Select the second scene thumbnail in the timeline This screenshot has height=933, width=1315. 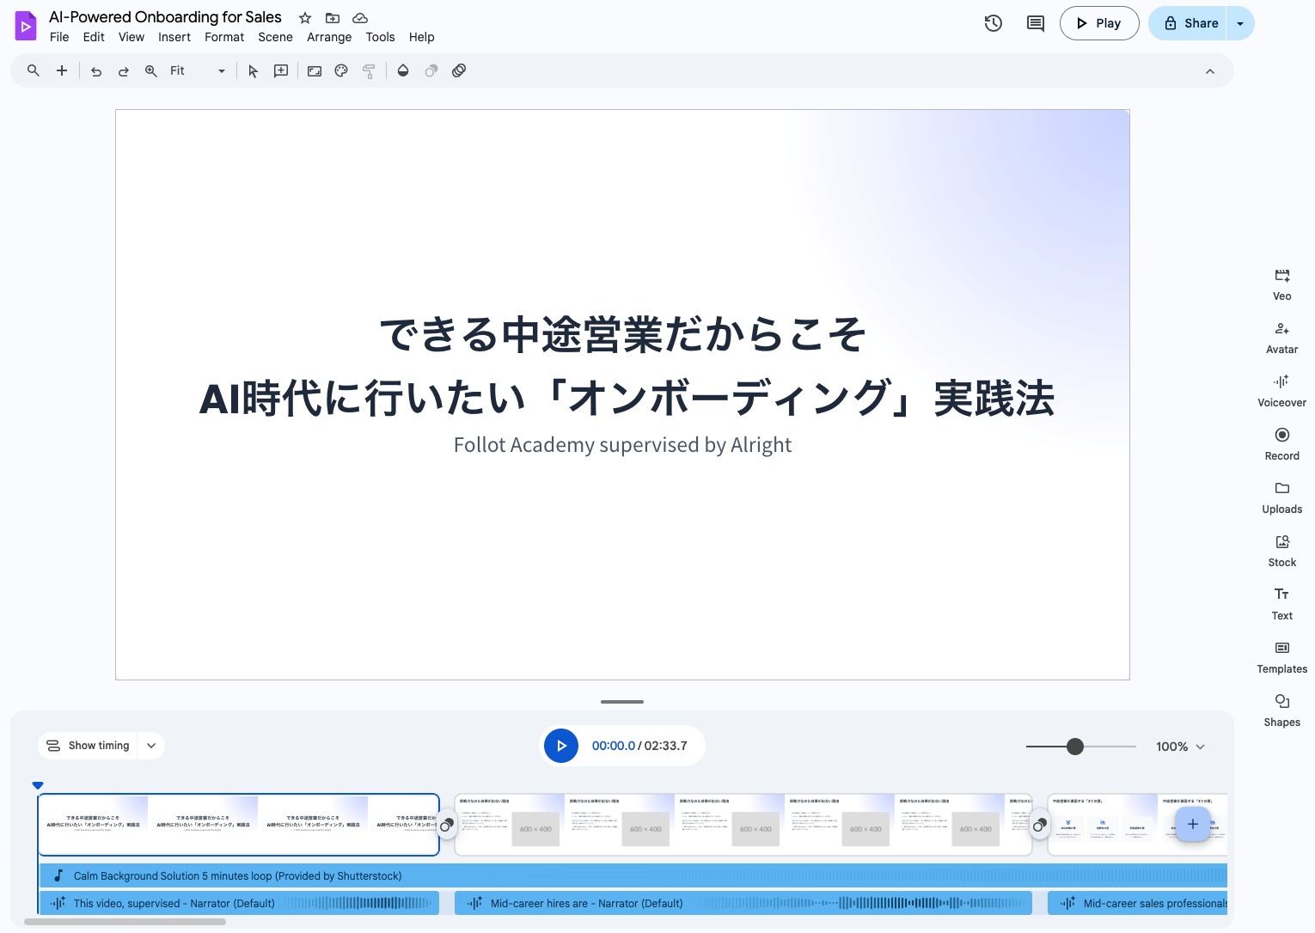point(743,823)
